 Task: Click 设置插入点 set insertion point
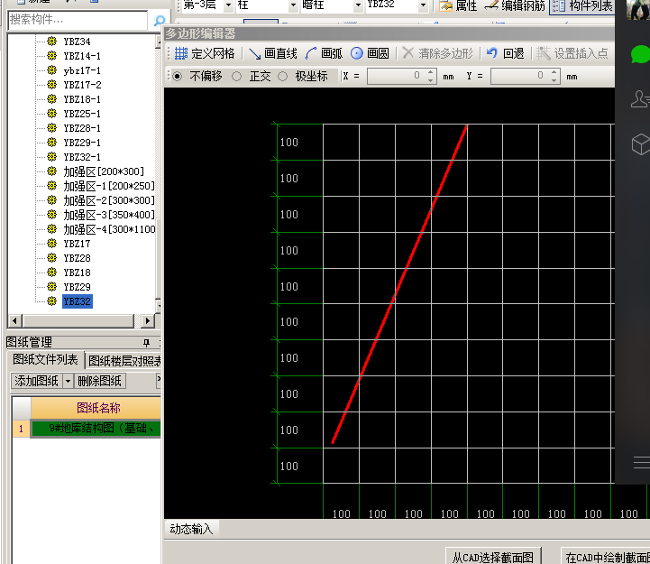pos(572,53)
